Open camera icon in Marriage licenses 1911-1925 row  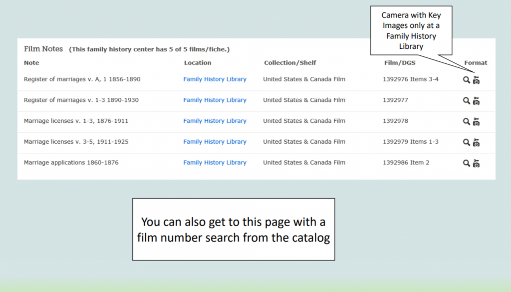click(476, 142)
